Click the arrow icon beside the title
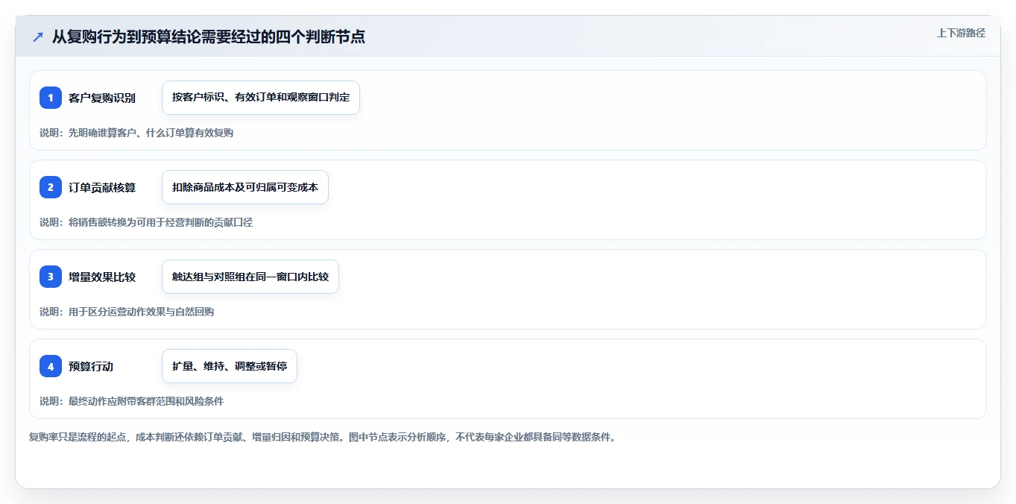 click(38, 37)
